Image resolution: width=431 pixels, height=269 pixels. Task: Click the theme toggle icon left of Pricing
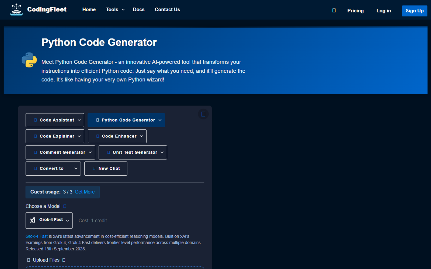coord(334,10)
